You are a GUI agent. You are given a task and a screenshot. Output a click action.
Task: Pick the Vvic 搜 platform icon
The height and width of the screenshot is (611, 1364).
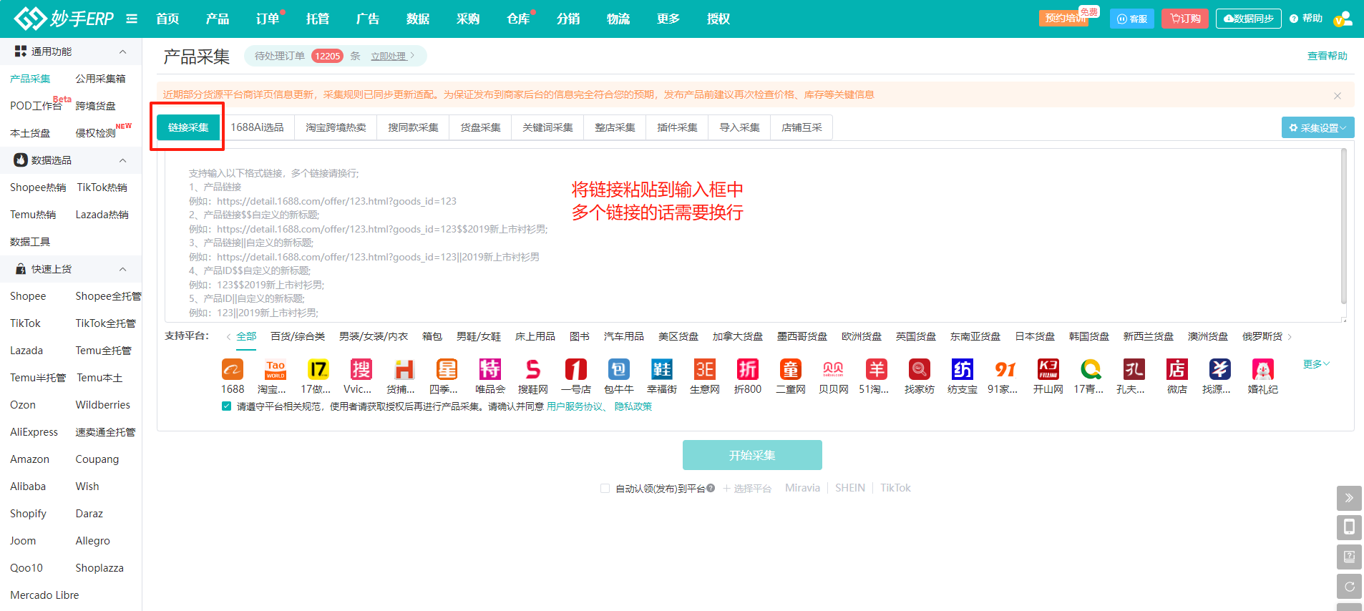click(361, 369)
